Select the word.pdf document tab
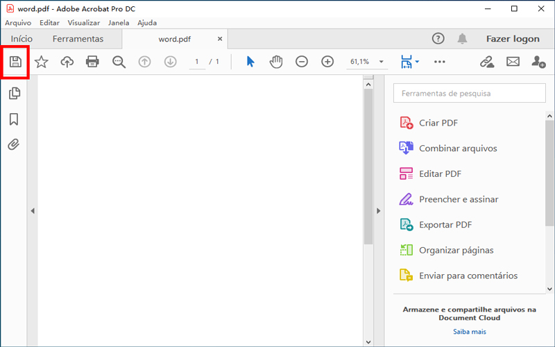Image resolution: width=555 pixels, height=347 pixels. tap(175, 39)
